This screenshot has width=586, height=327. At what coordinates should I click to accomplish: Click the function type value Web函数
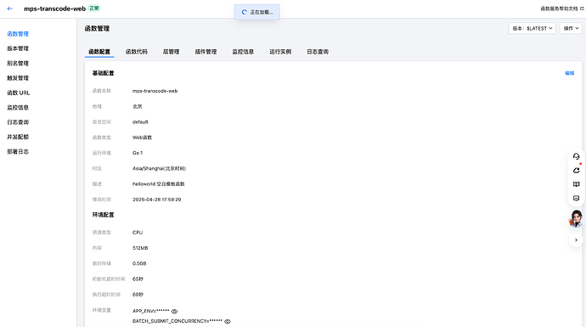[x=142, y=138]
